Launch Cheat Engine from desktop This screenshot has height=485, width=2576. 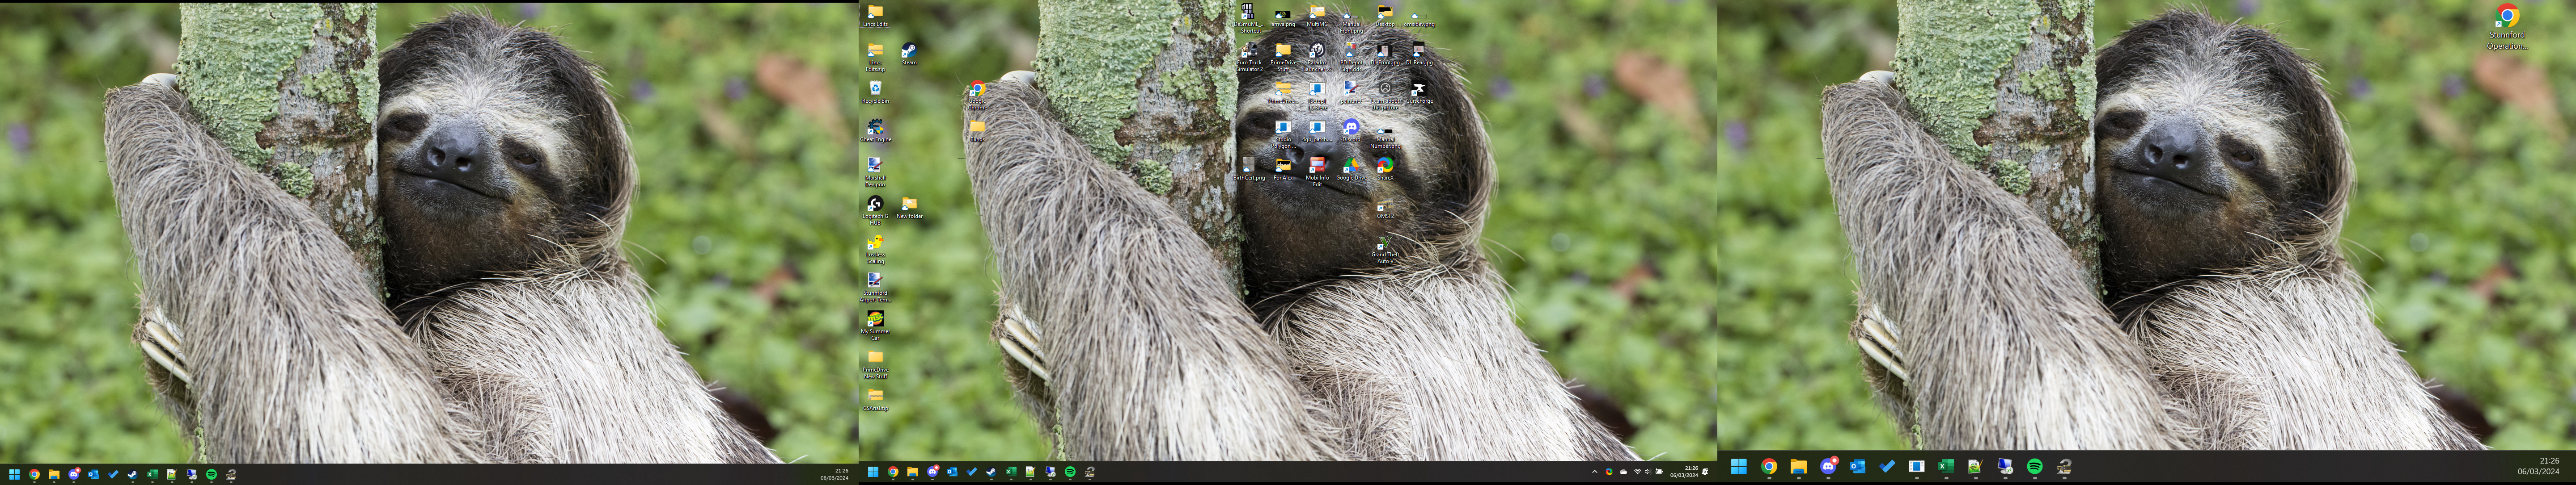coord(875,128)
